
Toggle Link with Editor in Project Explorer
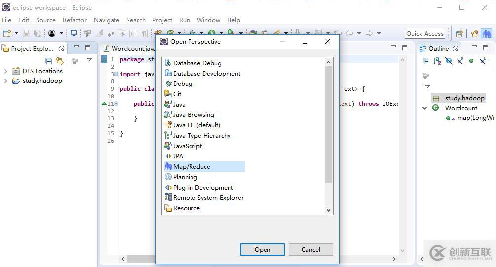click(59, 60)
